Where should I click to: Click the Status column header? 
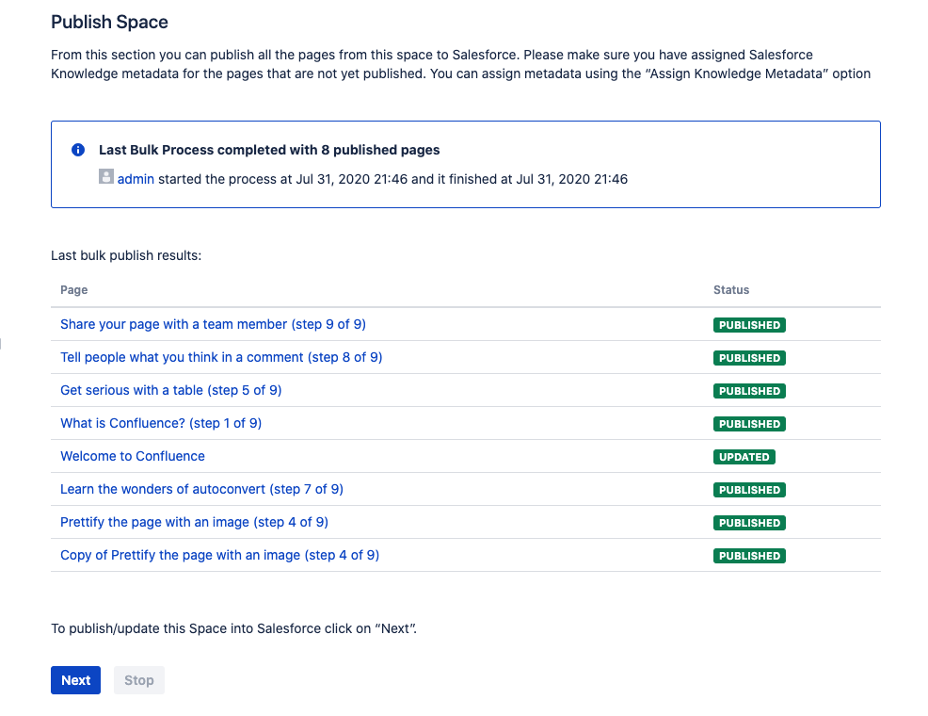click(x=731, y=290)
